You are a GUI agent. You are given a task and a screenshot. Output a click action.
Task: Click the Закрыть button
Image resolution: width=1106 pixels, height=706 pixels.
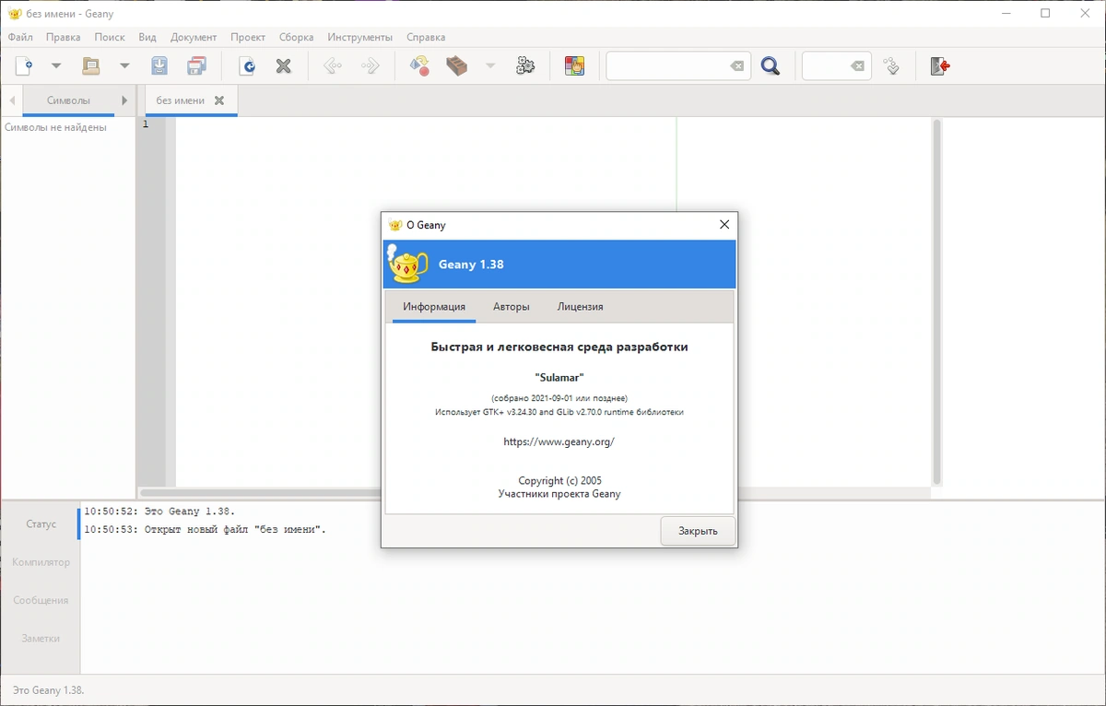coord(698,531)
